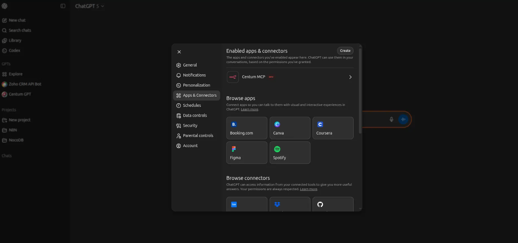Open Parental controls settings
The width and height of the screenshot is (518, 243).
(198, 136)
